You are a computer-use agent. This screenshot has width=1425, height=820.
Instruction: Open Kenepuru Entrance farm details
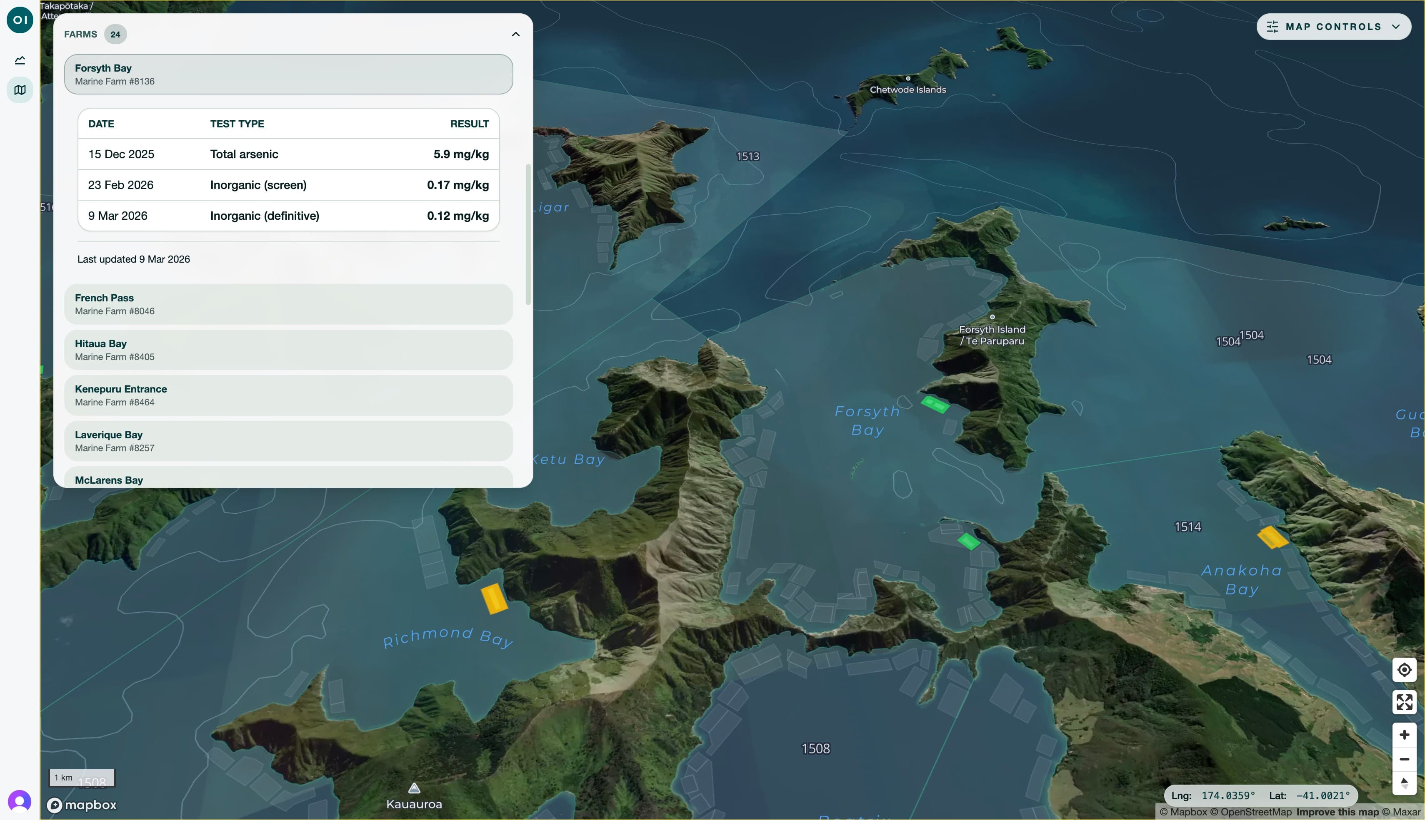(x=288, y=395)
